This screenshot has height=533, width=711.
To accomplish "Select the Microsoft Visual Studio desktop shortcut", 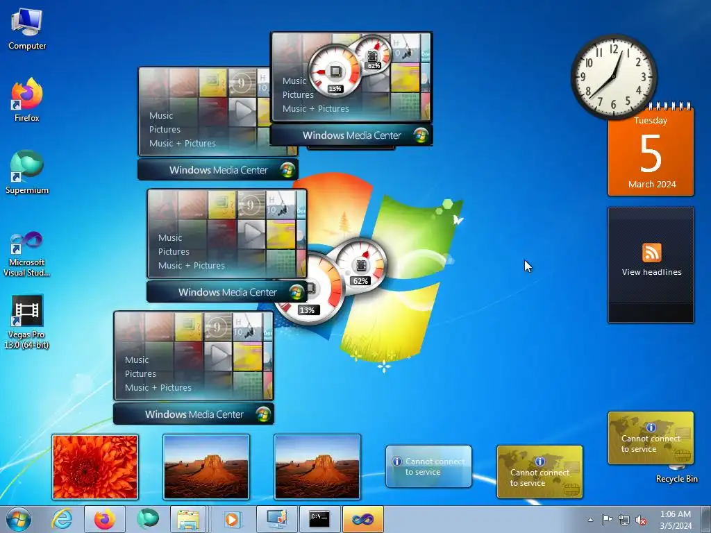I will click(27, 254).
